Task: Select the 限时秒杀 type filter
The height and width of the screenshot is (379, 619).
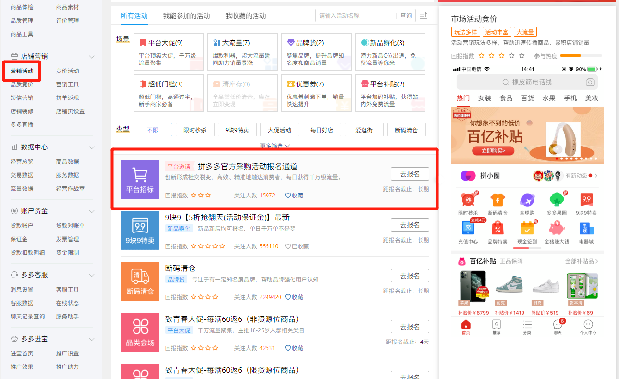Action: coord(195,130)
